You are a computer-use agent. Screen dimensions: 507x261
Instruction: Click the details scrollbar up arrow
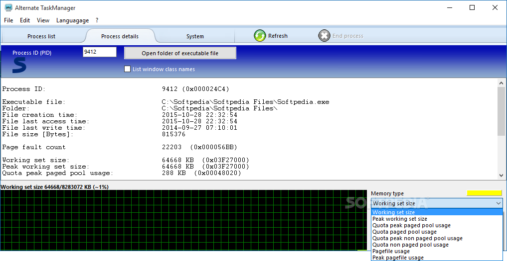pyautogui.click(x=501, y=83)
